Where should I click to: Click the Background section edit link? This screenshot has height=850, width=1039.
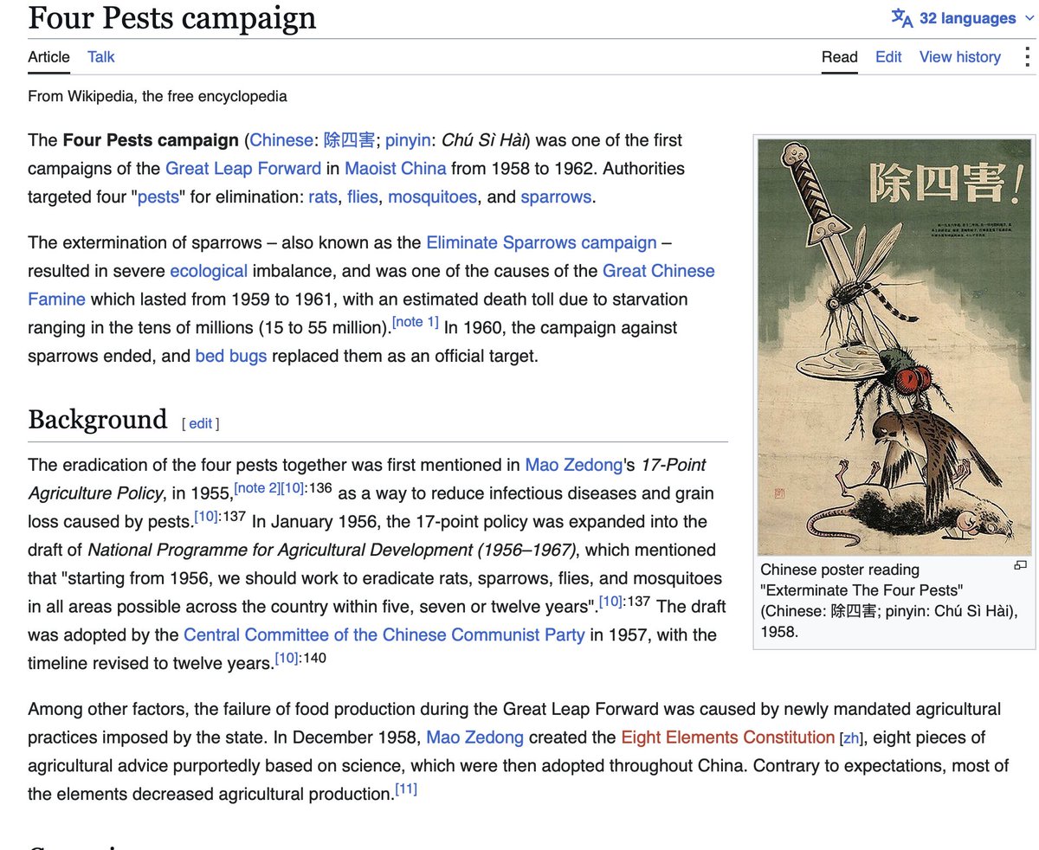coord(200,423)
